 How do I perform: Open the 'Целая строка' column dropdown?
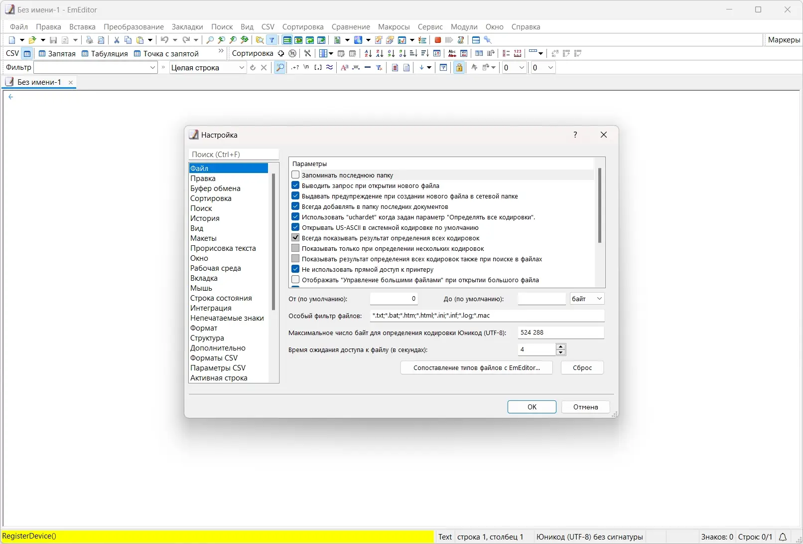click(x=242, y=67)
